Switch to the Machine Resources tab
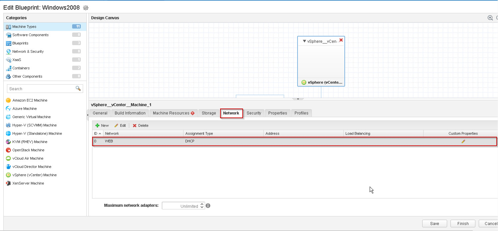This screenshot has width=498, height=231. 173,113
